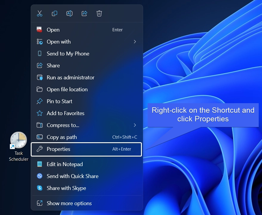Click the Skype logo icon
Screen dimensions: 262x215
tap(40, 188)
